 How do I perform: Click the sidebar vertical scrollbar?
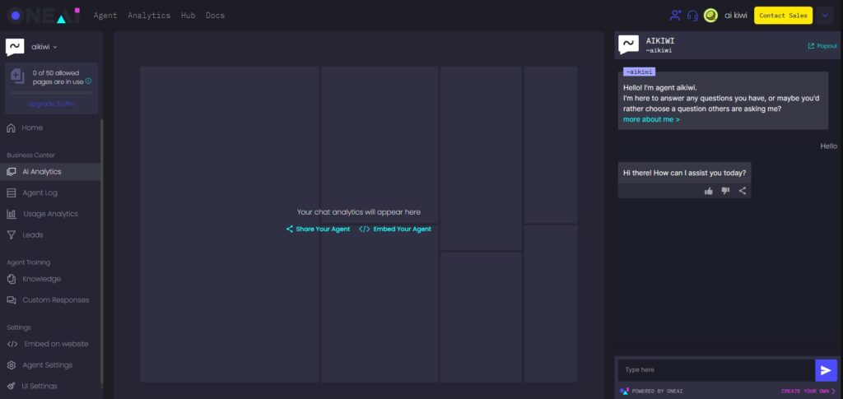[x=101, y=253]
